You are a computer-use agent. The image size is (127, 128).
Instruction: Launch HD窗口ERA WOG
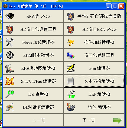(94, 29)
